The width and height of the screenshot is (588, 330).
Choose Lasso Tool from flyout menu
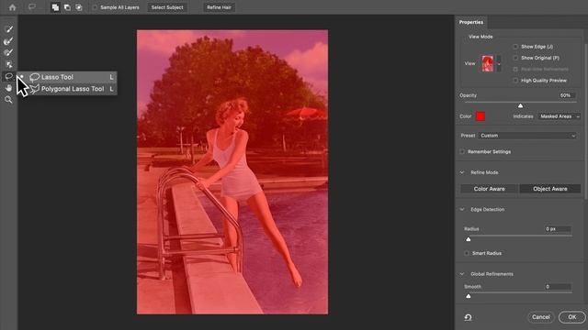coord(67,77)
